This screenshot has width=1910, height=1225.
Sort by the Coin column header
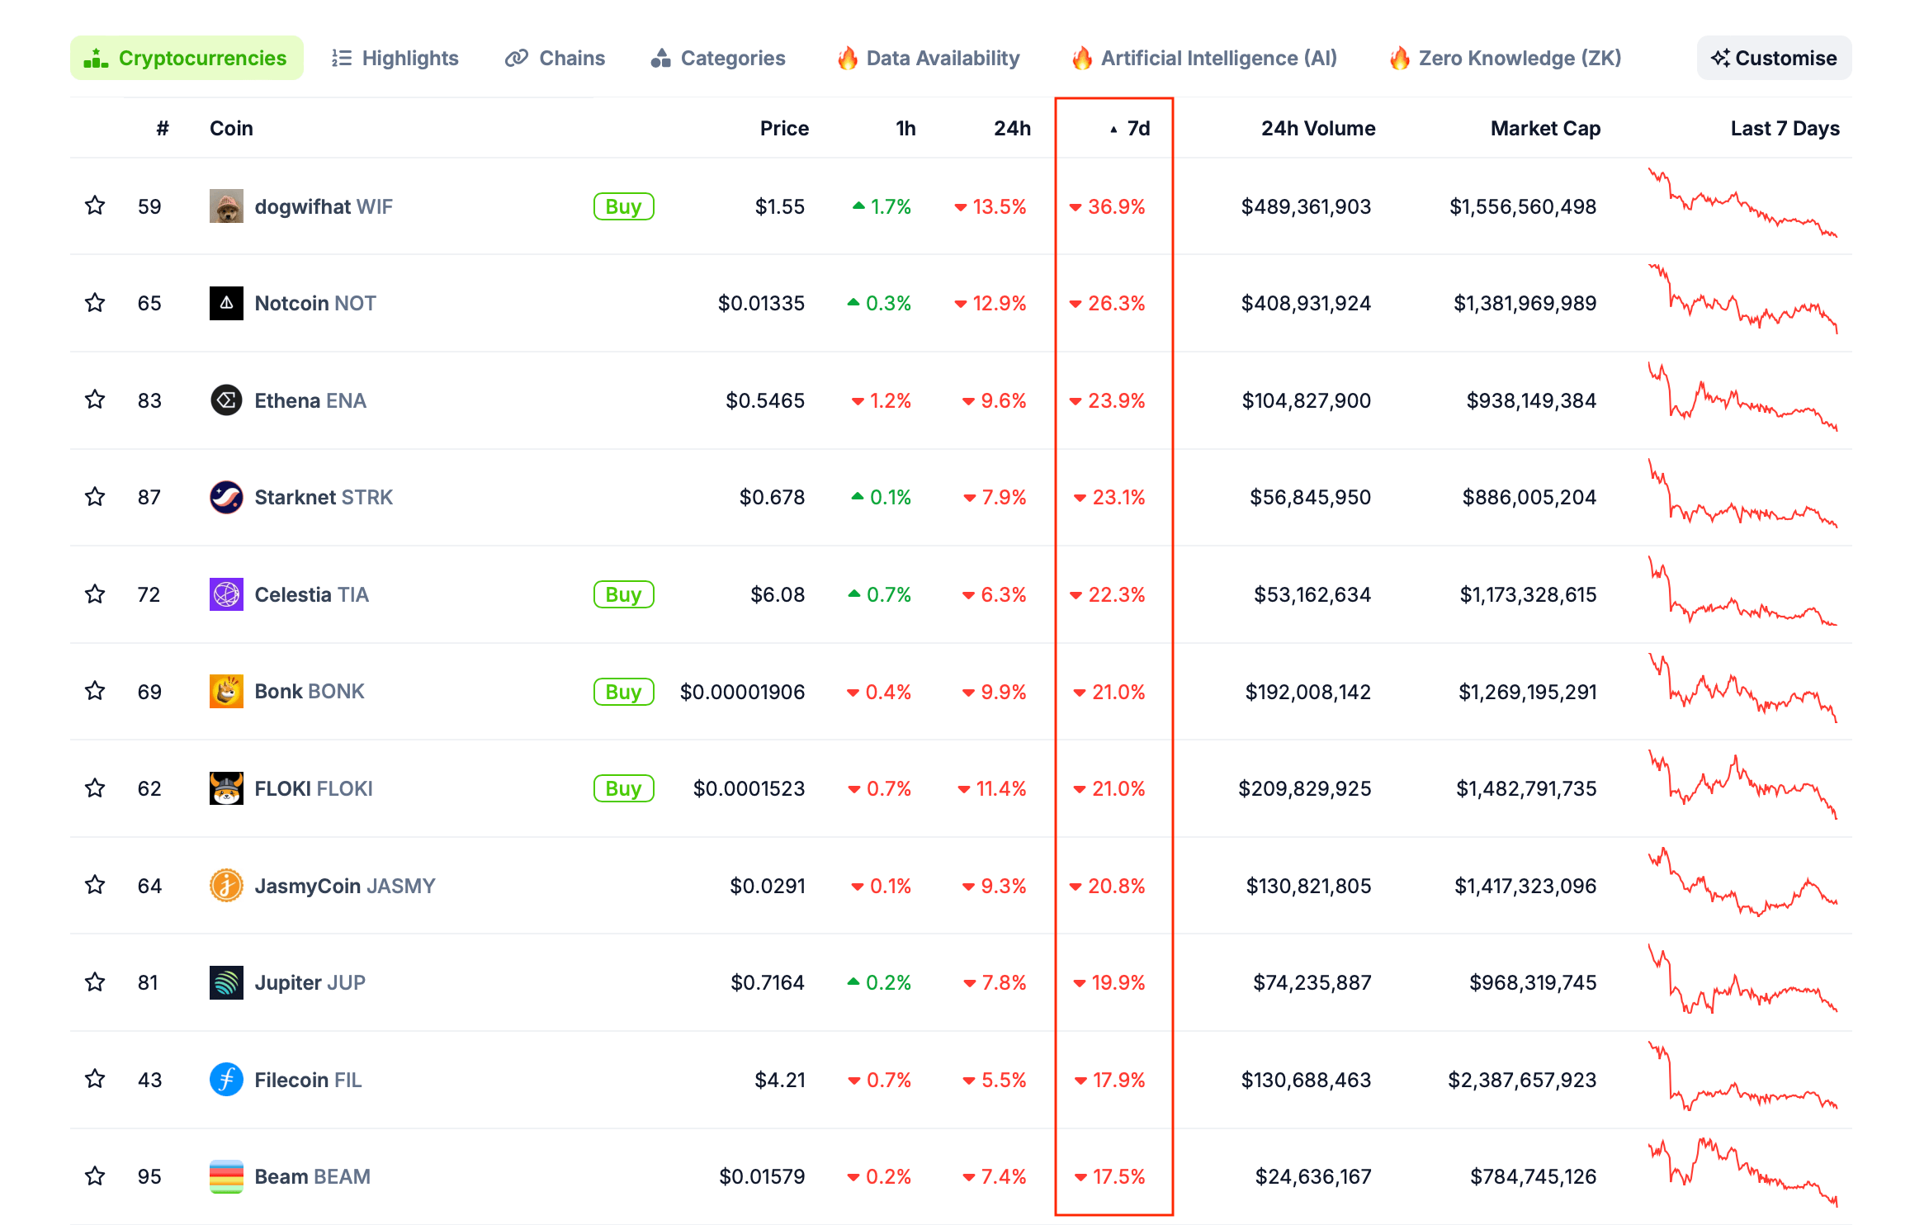[231, 128]
